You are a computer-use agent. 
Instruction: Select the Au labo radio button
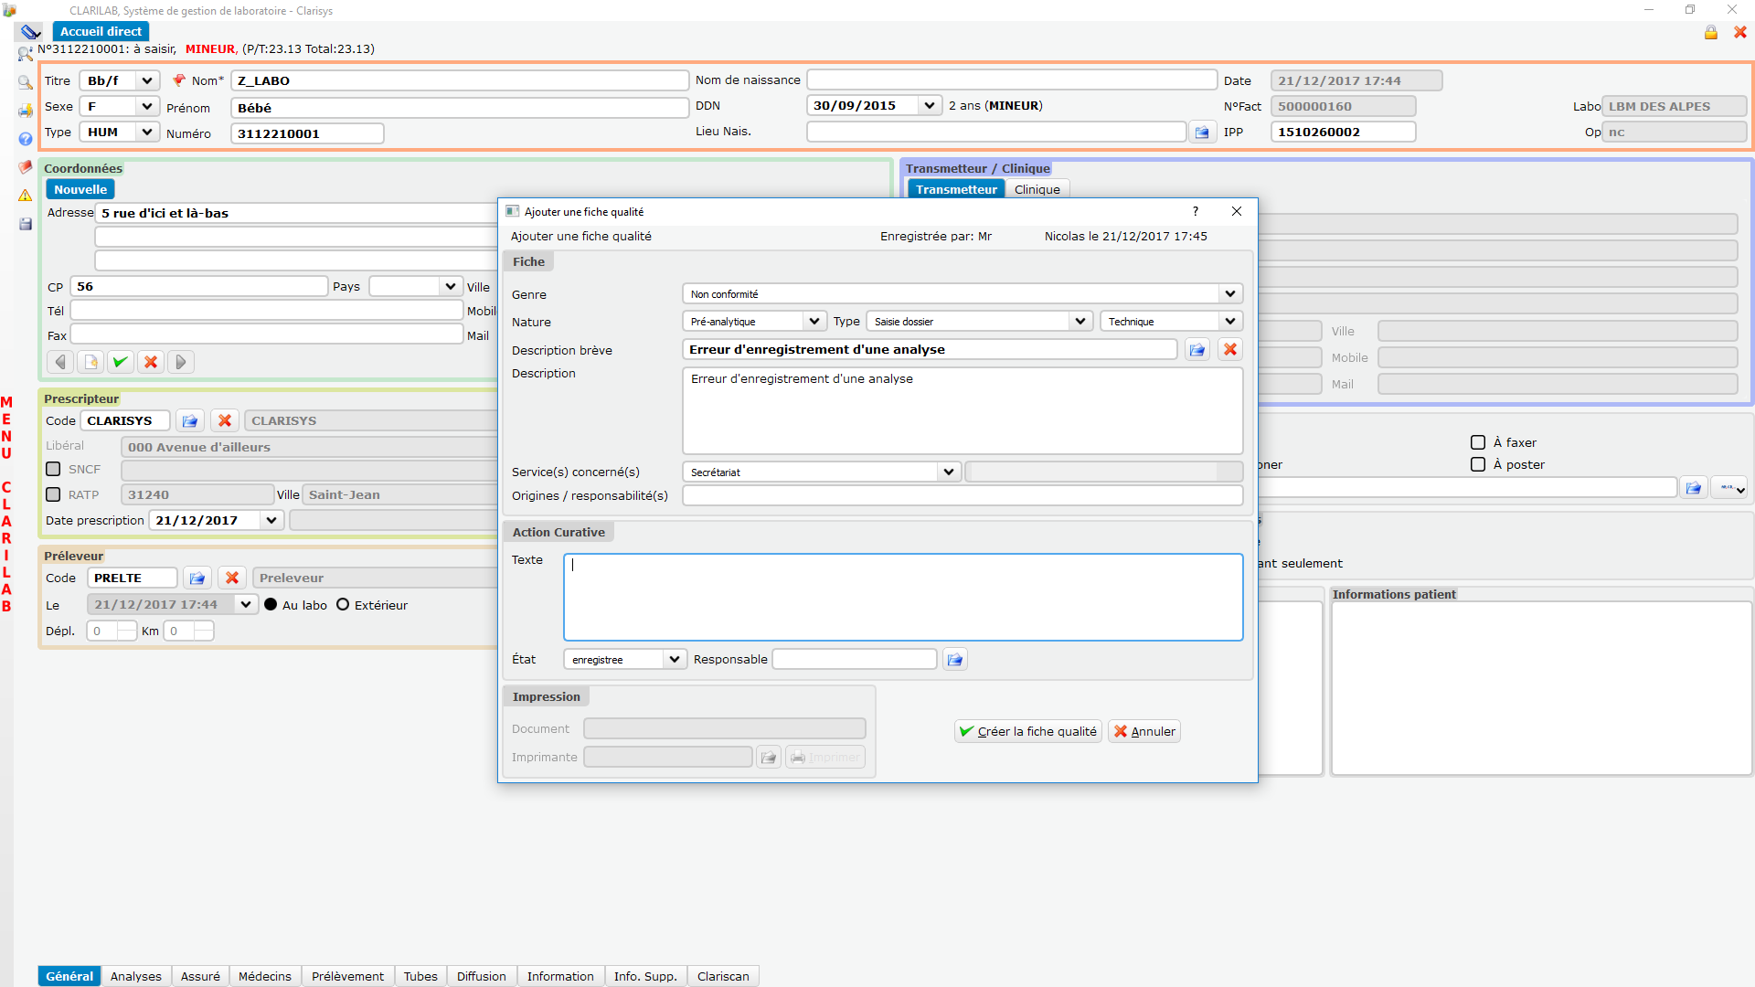(271, 605)
